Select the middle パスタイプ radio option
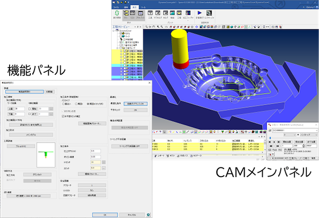319x218 pixels. coord(76,104)
